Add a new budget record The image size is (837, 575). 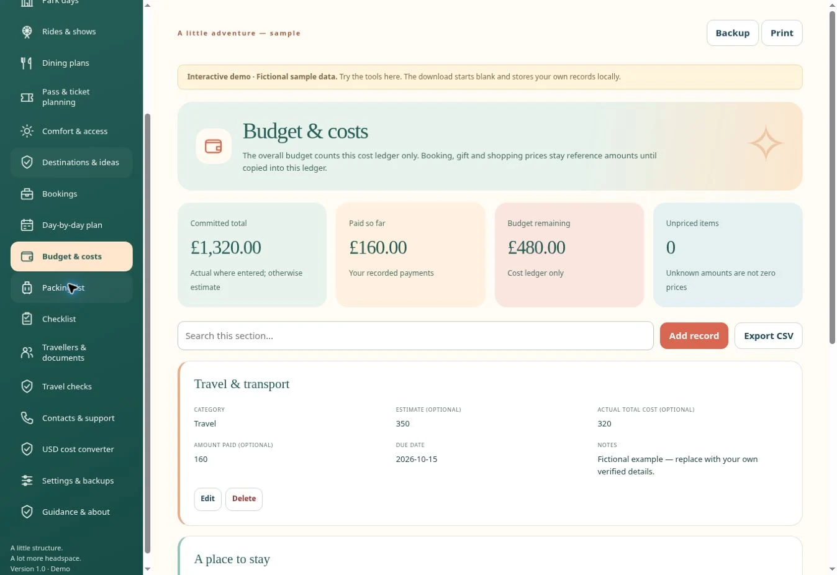[x=694, y=336]
